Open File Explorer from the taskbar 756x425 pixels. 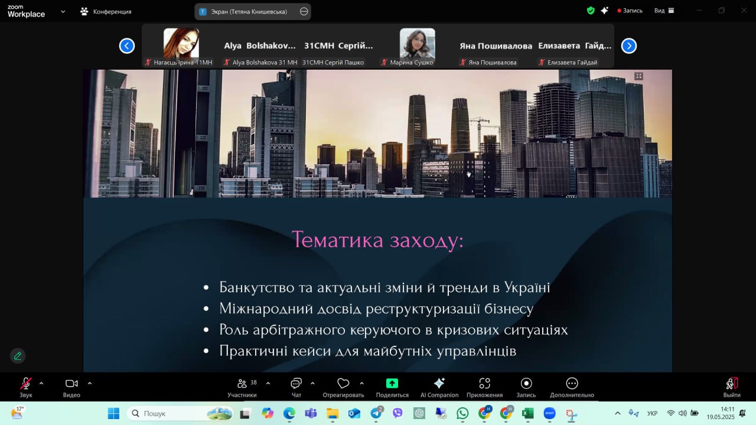(x=333, y=414)
